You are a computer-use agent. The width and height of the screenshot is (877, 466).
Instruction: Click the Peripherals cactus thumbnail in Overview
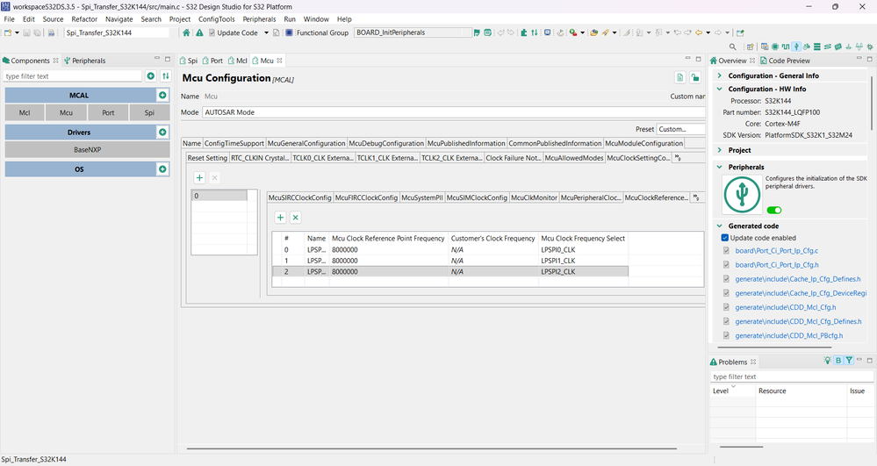(742, 195)
